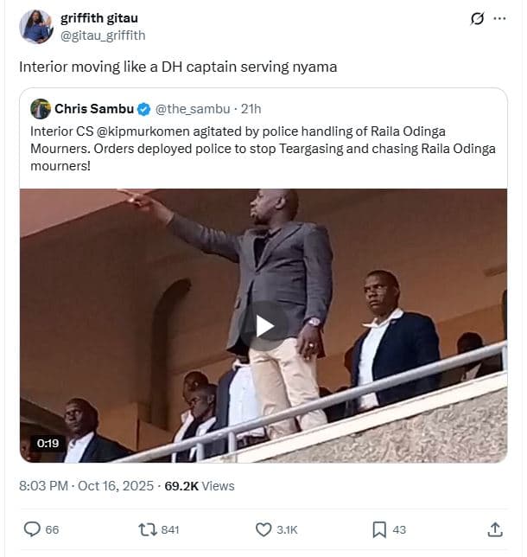Click Chris Sambu's small avatar

pos(40,109)
